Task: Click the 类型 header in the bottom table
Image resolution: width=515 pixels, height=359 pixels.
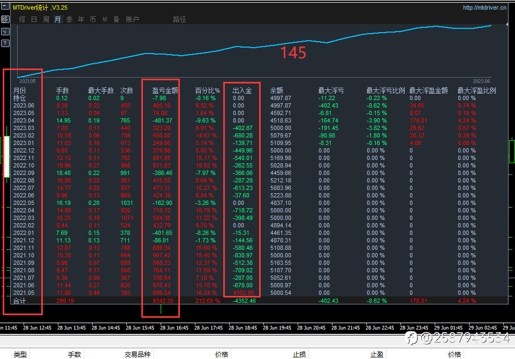Action: [x=20, y=354]
